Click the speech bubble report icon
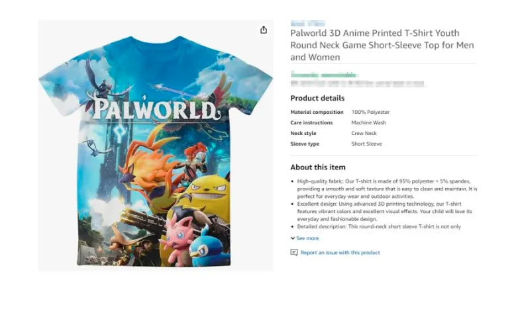 pos(294,253)
